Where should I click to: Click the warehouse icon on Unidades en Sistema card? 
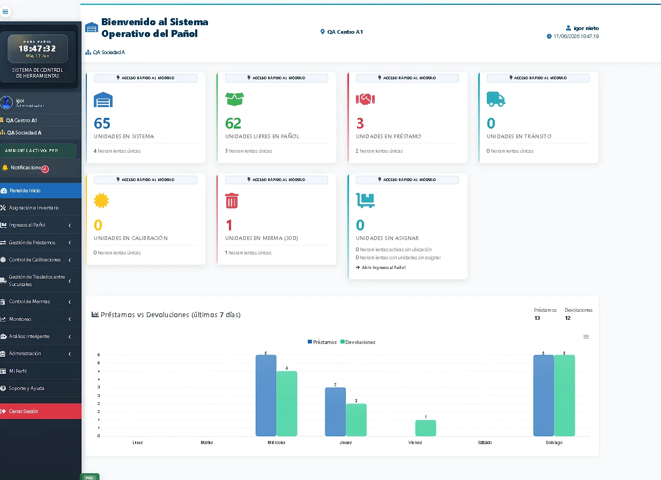coord(103,100)
